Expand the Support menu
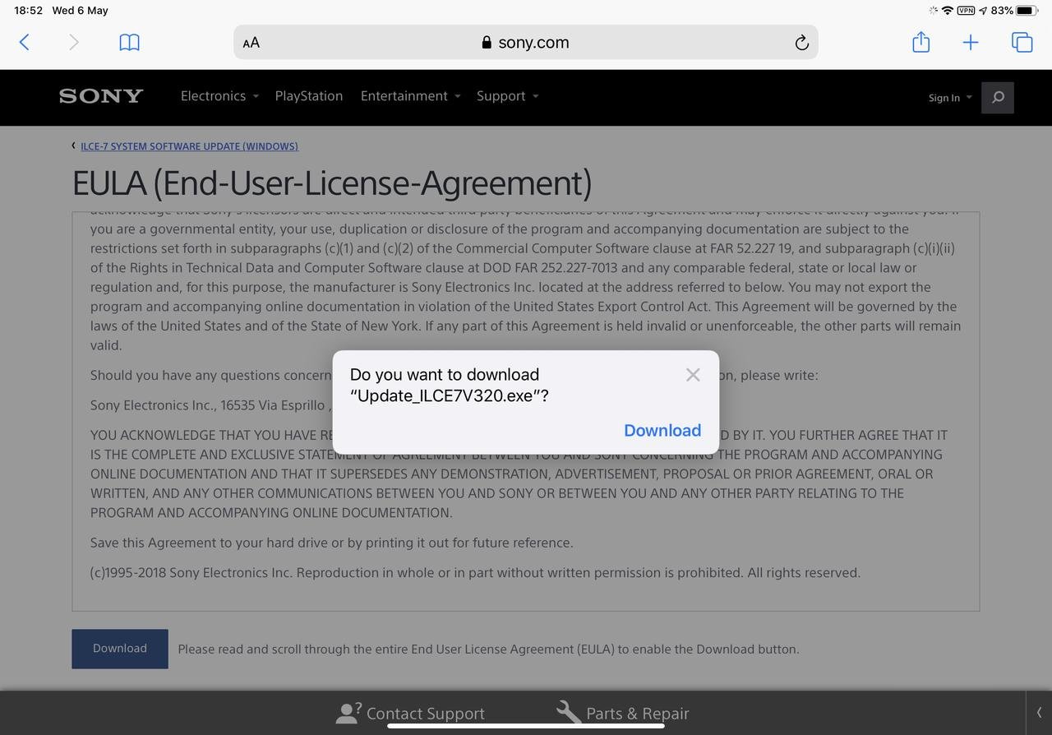1052x735 pixels. click(x=507, y=96)
